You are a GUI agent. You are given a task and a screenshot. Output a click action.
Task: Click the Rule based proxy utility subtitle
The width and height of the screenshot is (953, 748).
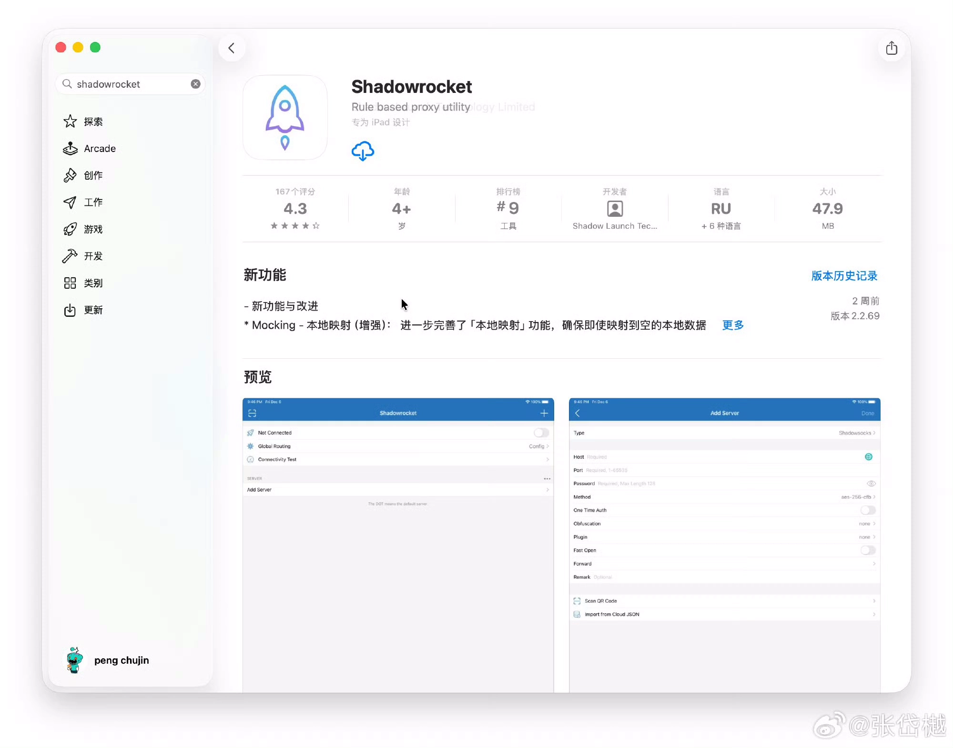411,107
